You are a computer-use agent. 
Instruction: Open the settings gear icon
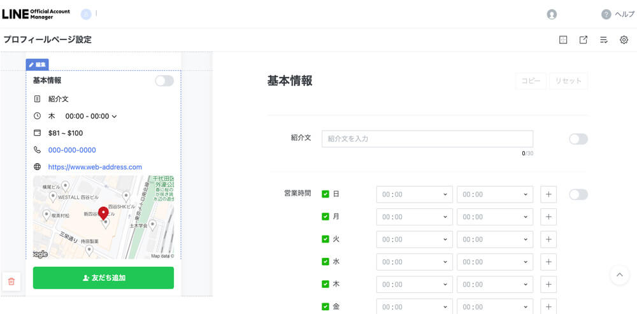tap(624, 39)
